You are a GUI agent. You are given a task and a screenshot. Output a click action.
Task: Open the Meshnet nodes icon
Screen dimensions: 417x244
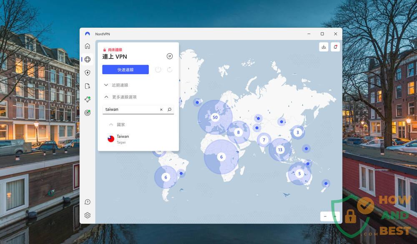88,99
